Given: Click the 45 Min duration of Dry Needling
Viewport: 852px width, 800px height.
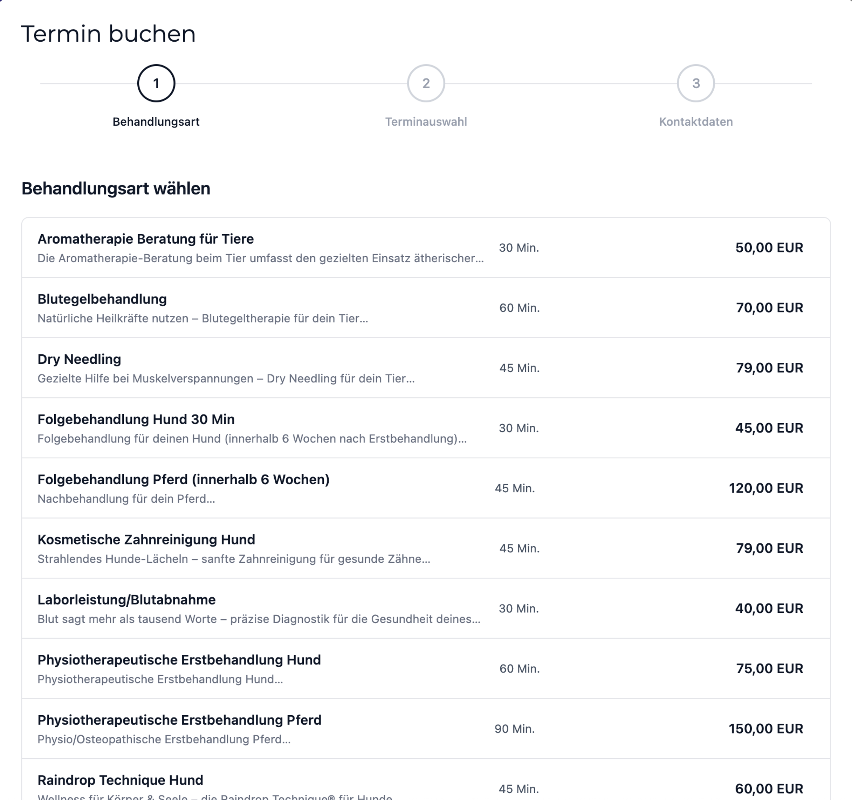Looking at the screenshot, I should 520,368.
